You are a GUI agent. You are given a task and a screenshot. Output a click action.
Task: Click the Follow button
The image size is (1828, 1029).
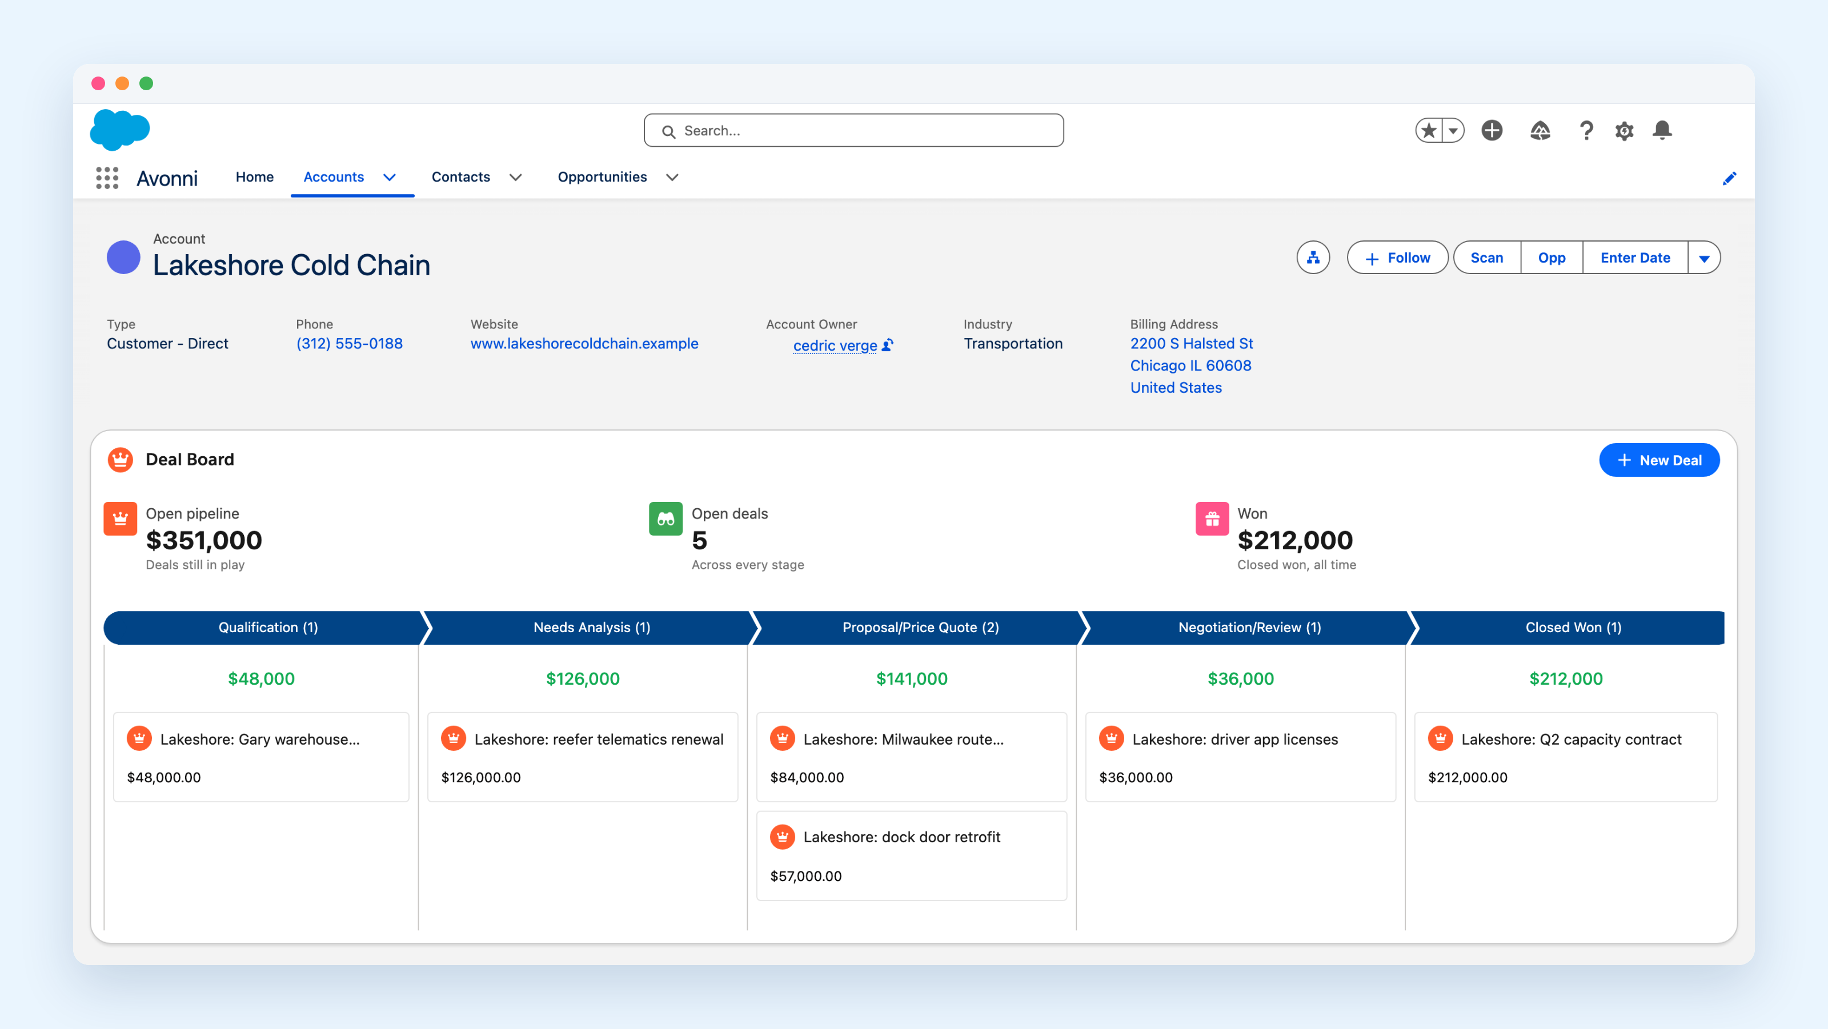coord(1397,258)
